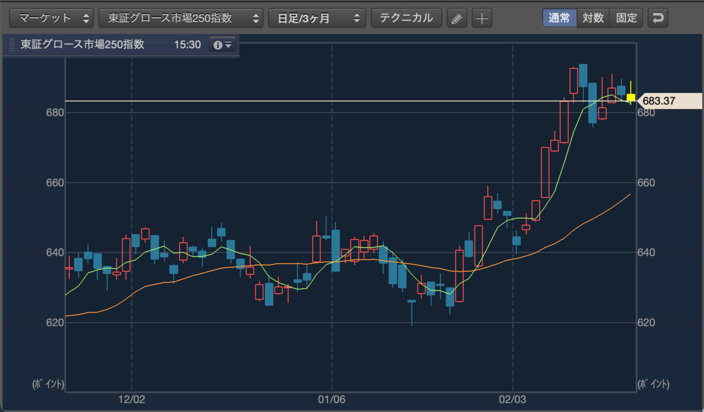This screenshot has width=704, height=412.
Task: Click the 12/02 date axis label
Action: click(x=131, y=400)
